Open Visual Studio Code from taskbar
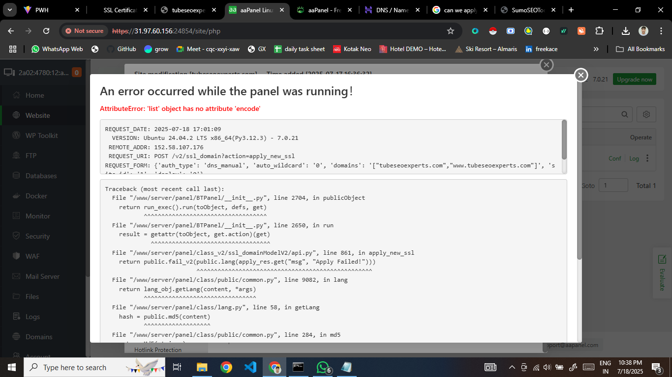This screenshot has width=672, height=377. (x=250, y=367)
